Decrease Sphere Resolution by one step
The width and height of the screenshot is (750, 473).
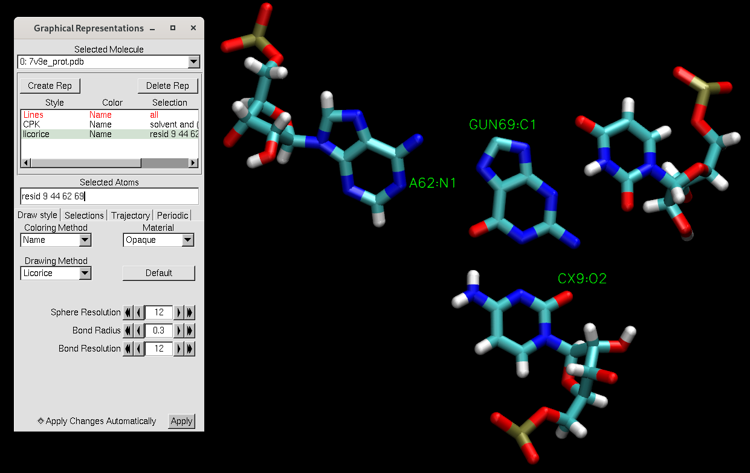(139, 312)
